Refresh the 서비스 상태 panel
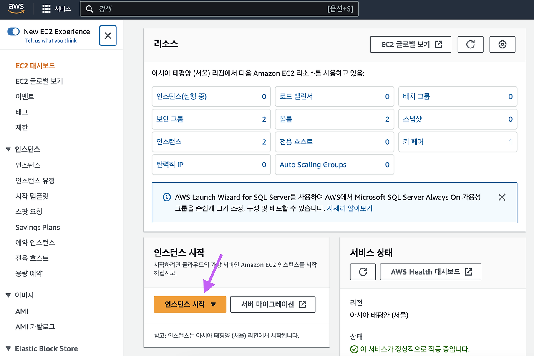The image size is (534, 356). tap(363, 272)
